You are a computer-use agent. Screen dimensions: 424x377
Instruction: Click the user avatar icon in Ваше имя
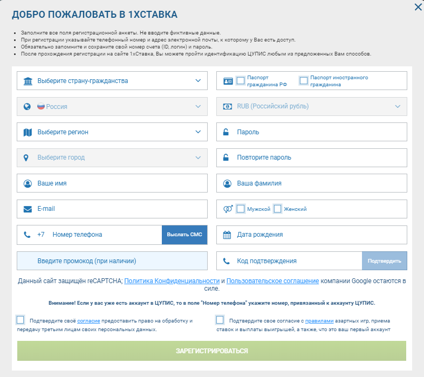28,183
